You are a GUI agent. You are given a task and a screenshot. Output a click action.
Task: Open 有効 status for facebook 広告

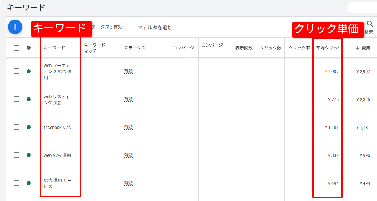click(128, 127)
